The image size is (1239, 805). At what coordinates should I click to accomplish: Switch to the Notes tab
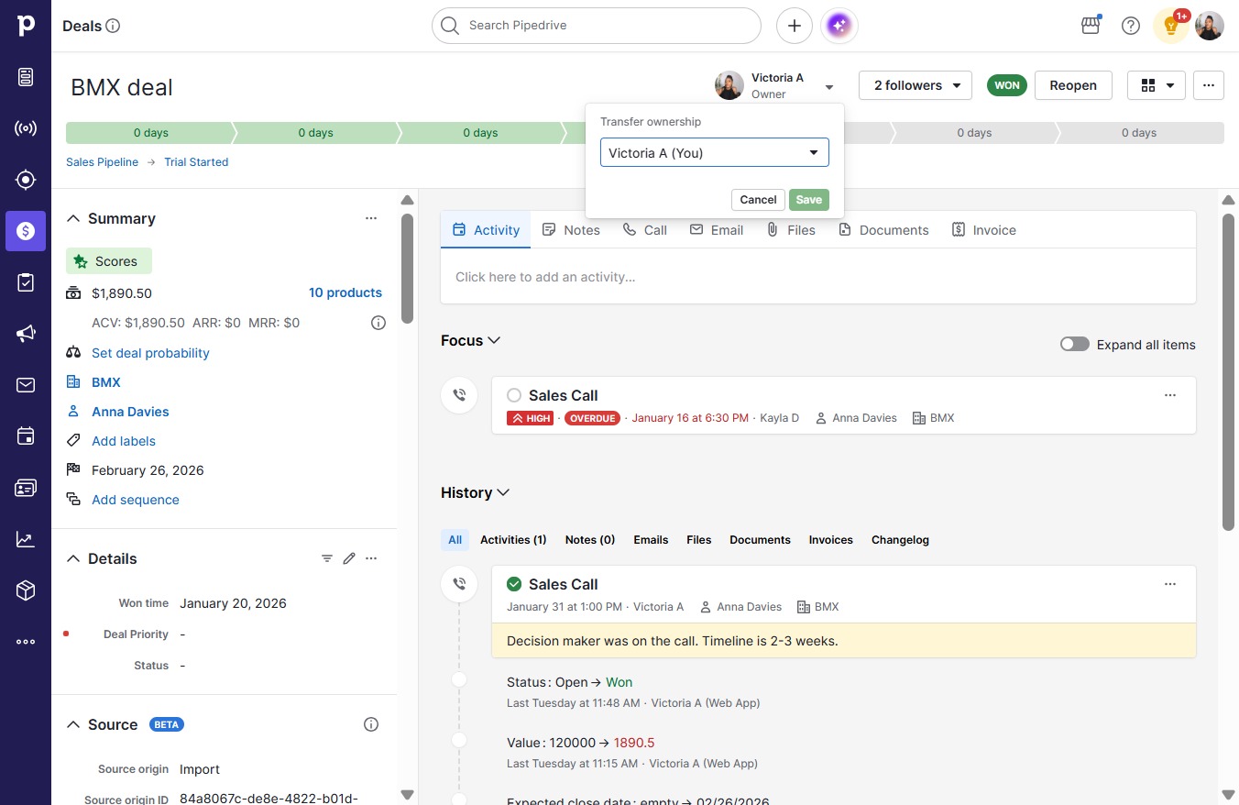pos(571,230)
